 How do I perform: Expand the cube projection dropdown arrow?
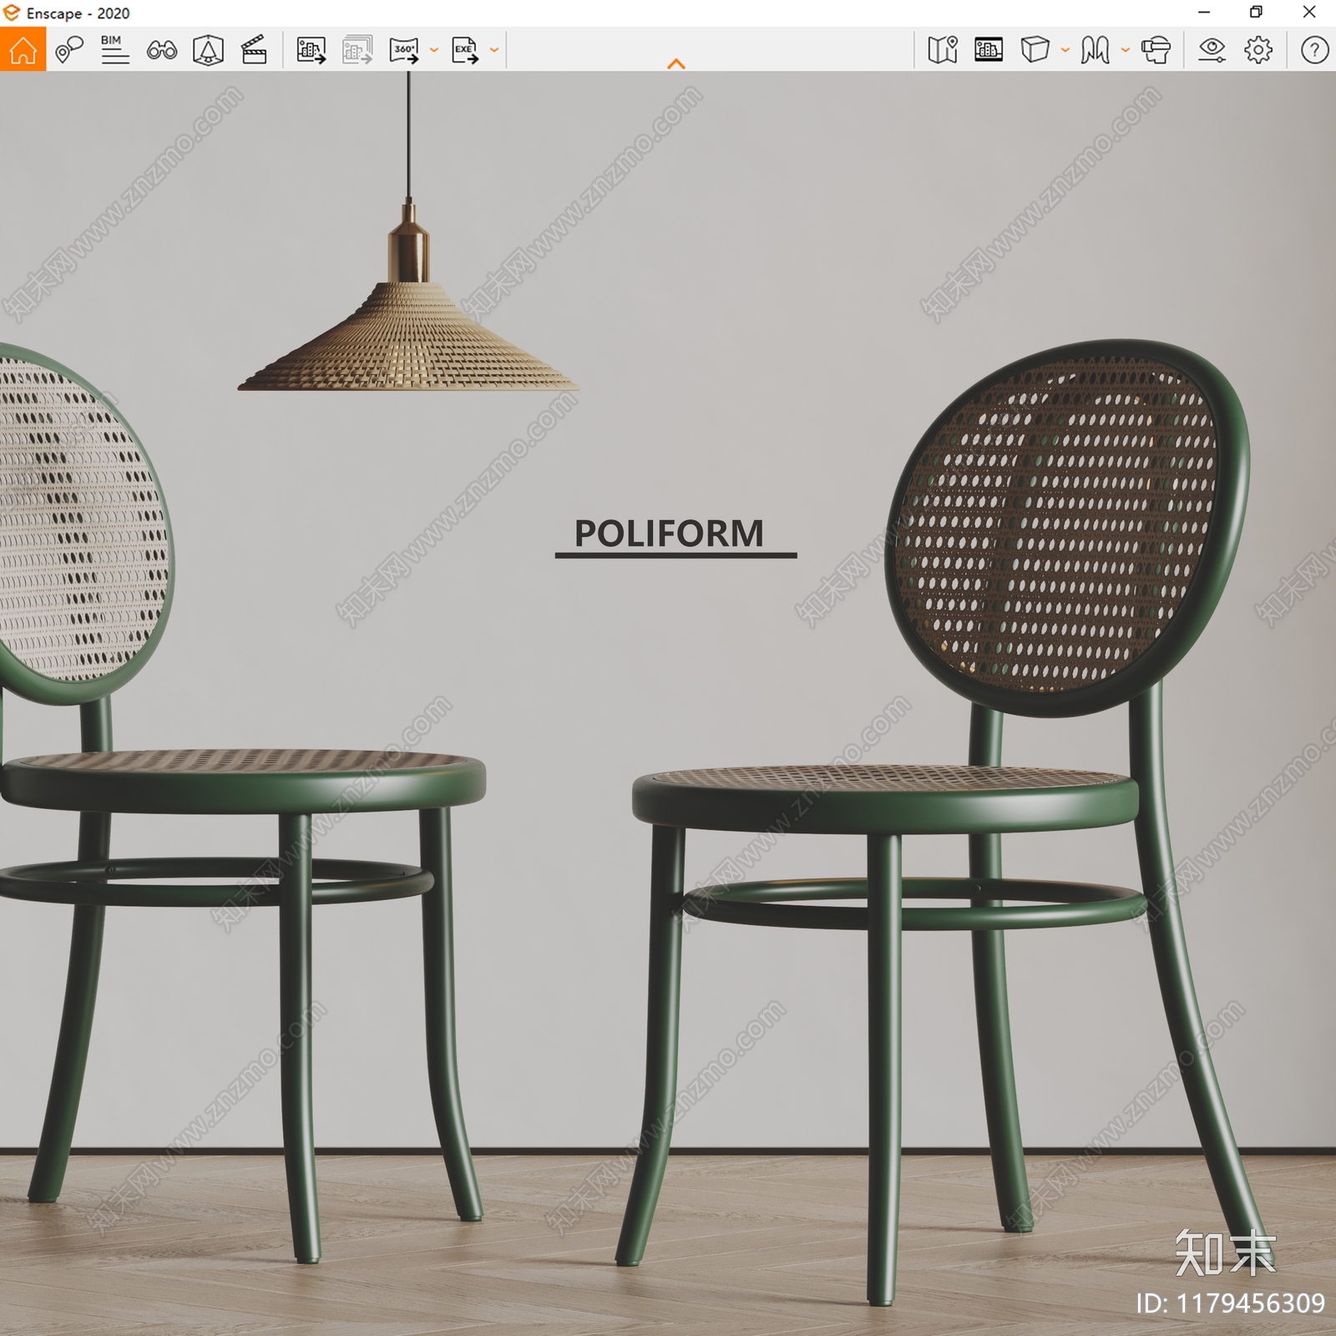[1065, 50]
